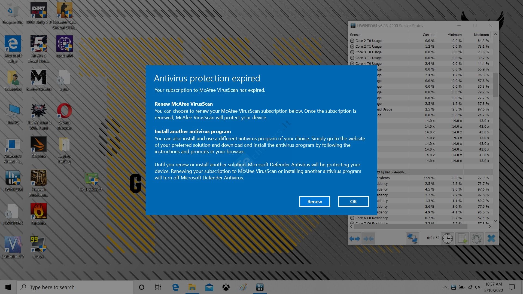This screenshot has height=294, width=523.
Task: Open the Recycle Bin desktop icon
Action: click(13, 13)
